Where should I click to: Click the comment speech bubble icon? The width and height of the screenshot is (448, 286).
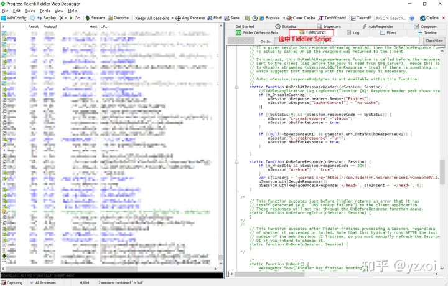(32, 17)
